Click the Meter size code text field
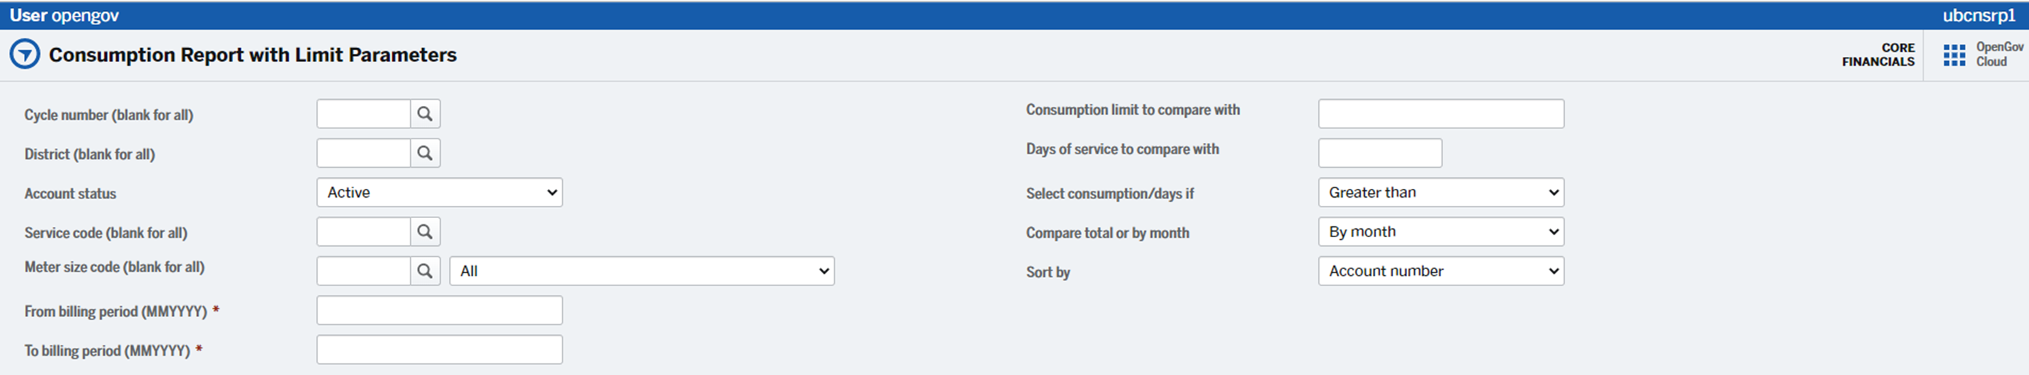 point(364,271)
